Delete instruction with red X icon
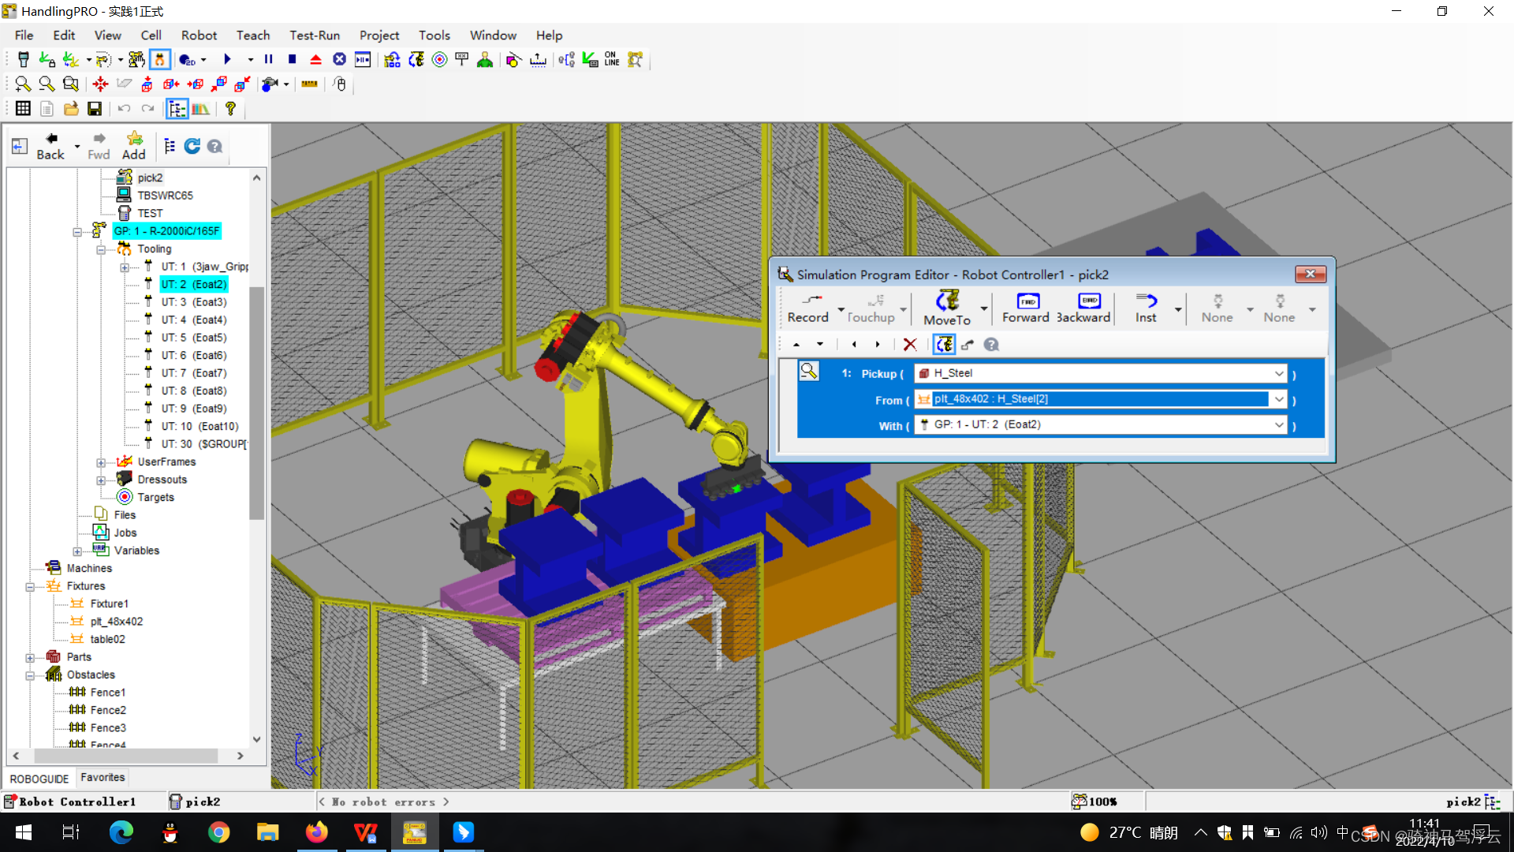 [x=910, y=345]
